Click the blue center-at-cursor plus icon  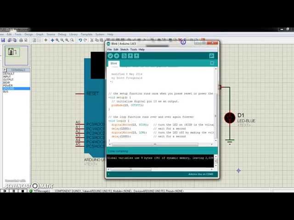click(52, 40)
